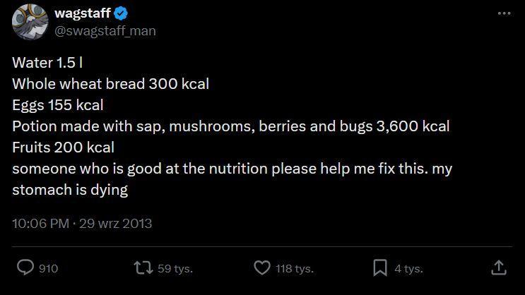This screenshot has width=525, height=295.
Task: Share the tweet via the upload arrow icon
Action: click(498, 268)
